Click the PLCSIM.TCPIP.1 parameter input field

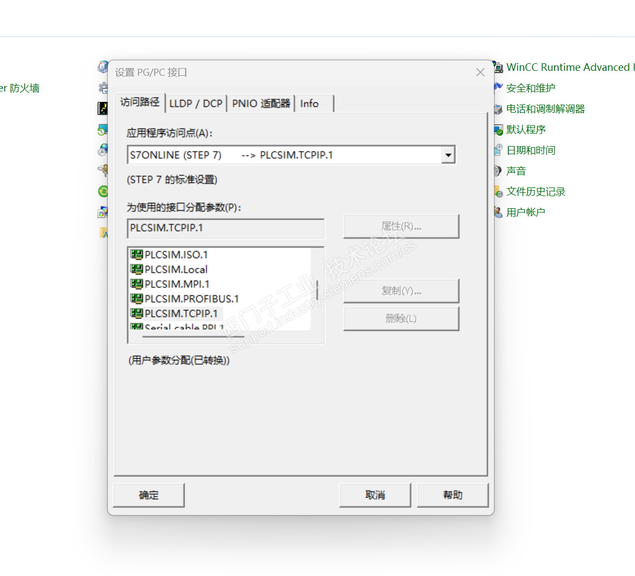pos(226,228)
